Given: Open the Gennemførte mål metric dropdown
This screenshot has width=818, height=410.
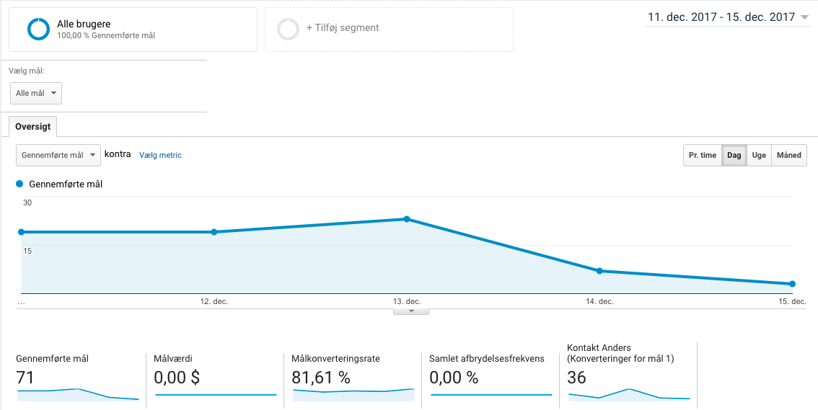Looking at the screenshot, I should tap(58, 155).
